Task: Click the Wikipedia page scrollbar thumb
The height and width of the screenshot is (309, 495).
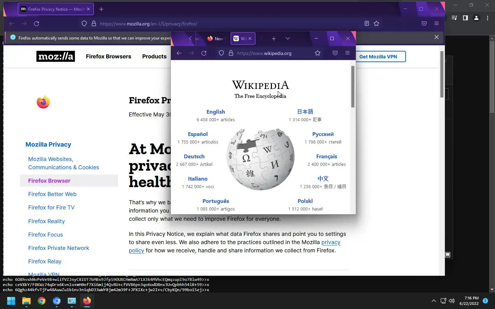Action: coord(353,86)
